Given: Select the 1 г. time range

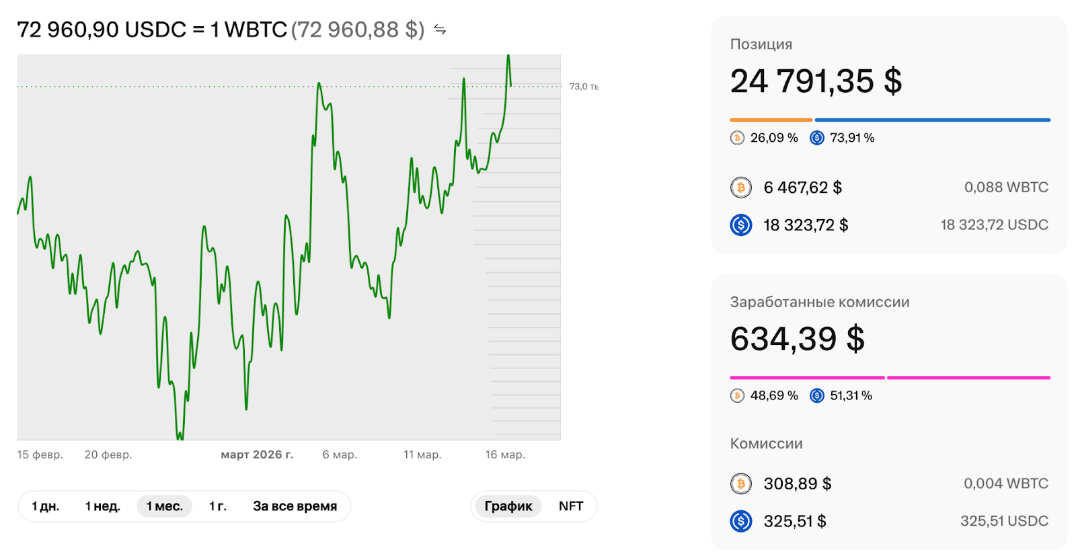Looking at the screenshot, I should [x=217, y=506].
